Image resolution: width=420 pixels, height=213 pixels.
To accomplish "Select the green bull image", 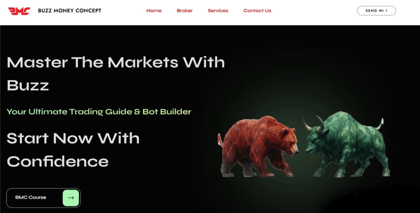I will [346, 145].
